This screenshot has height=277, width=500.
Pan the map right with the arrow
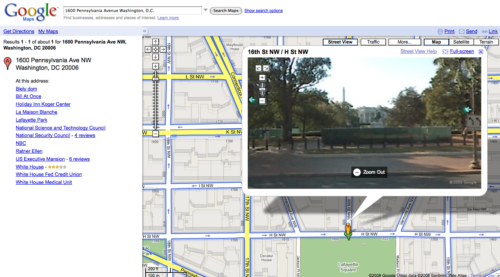point(163,49)
